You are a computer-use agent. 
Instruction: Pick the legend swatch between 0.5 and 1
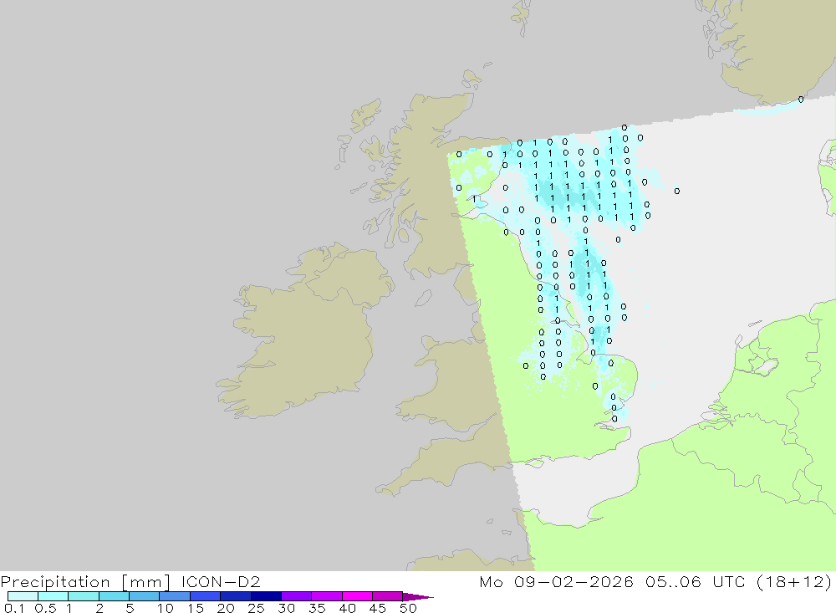pyautogui.click(x=54, y=596)
